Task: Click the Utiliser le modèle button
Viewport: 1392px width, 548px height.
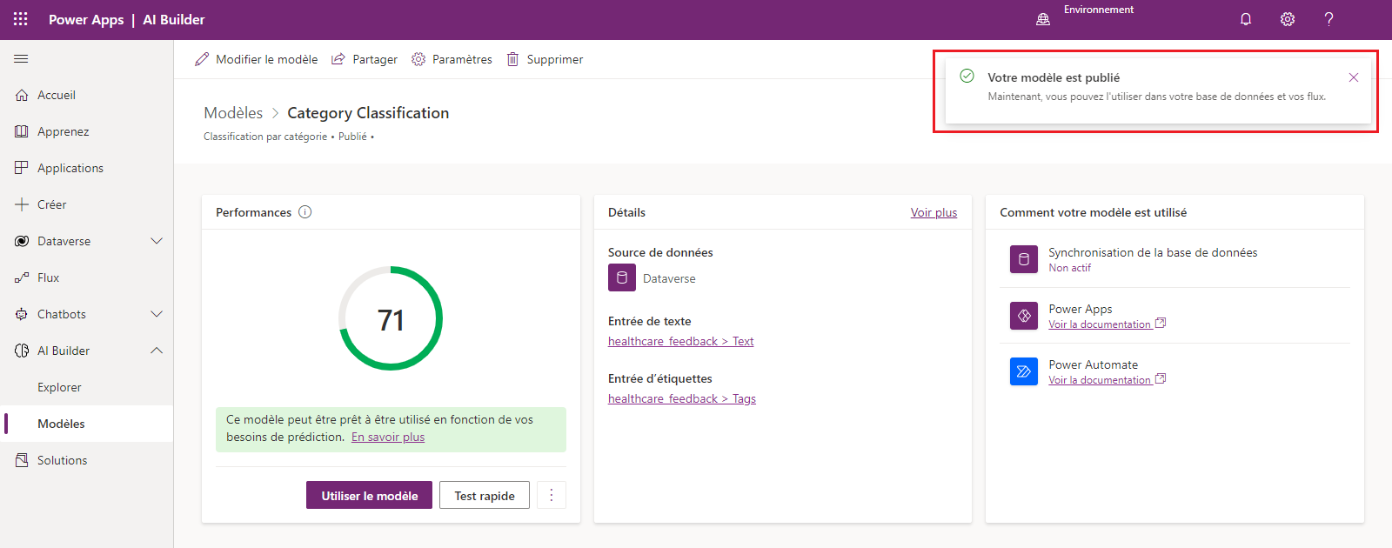Action: click(x=369, y=495)
